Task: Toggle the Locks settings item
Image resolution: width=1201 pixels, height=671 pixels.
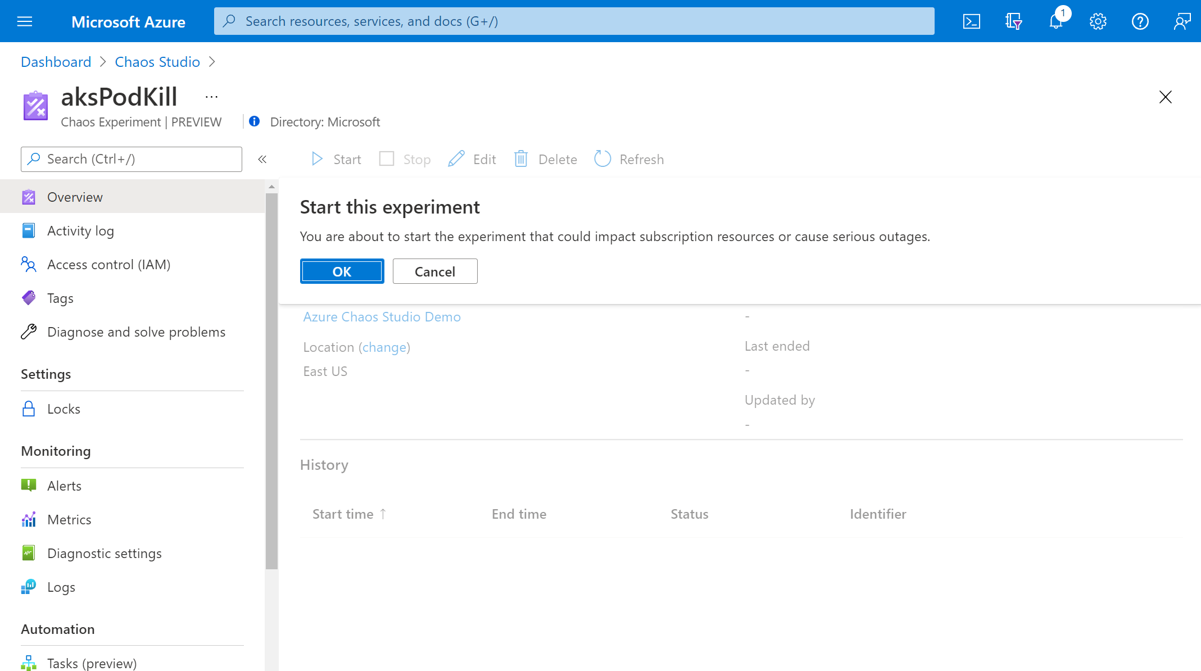Action: 64,408
